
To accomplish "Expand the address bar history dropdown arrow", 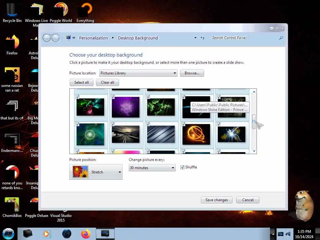I will [195, 38].
